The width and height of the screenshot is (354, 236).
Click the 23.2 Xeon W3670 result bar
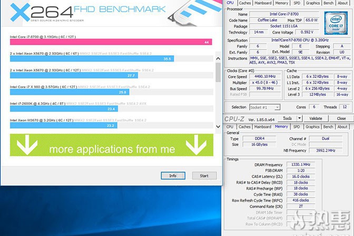(x=64, y=125)
